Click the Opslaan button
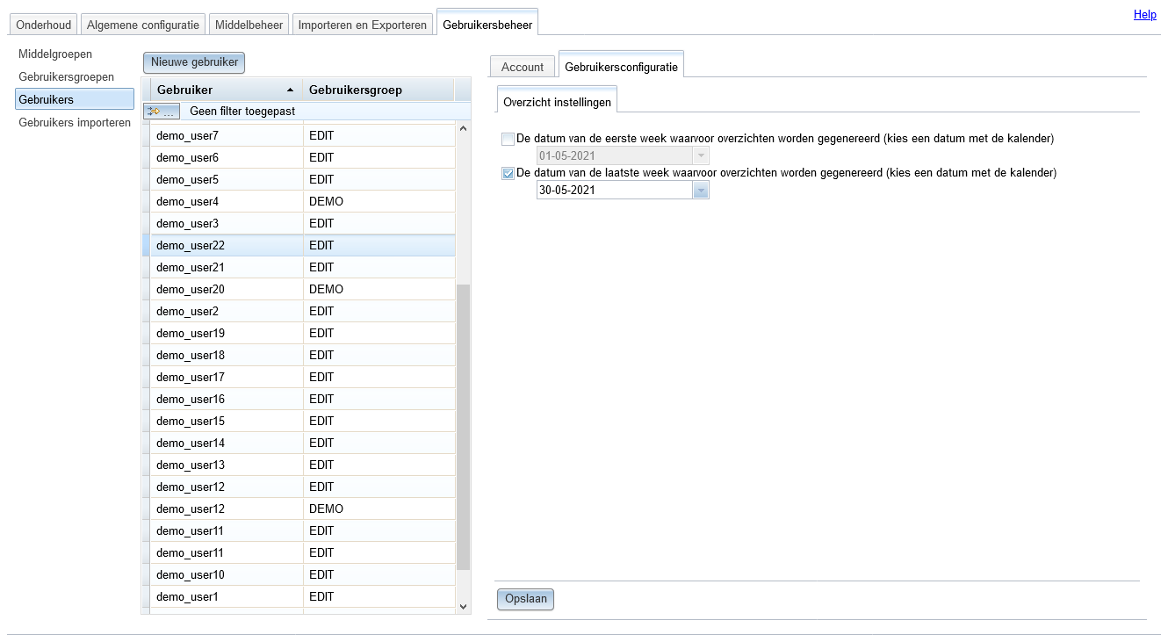This screenshot has height=642, width=1168. [x=526, y=599]
